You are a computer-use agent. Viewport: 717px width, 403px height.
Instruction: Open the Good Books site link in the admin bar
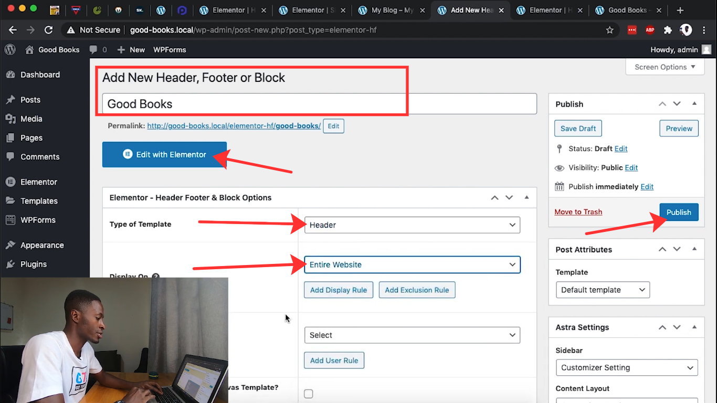(x=52, y=49)
